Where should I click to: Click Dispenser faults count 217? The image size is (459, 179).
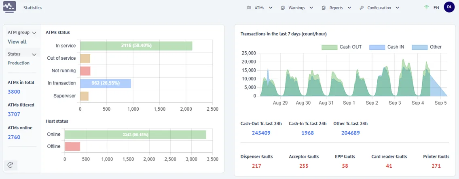point(256,166)
